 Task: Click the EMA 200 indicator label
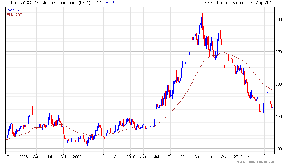(x=14, y=15)
